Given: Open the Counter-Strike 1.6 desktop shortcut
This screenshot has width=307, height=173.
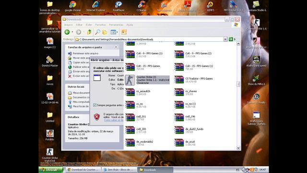Looking at the screenshot, I should coord(256,25).
